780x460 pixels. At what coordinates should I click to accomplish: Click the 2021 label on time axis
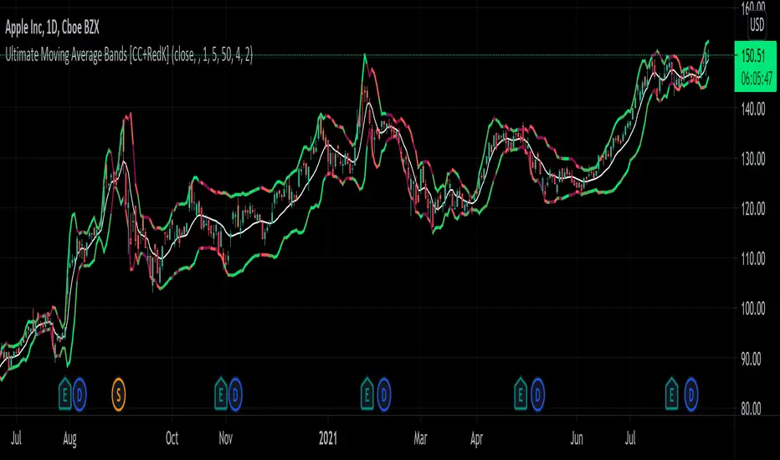pos(328,438)
